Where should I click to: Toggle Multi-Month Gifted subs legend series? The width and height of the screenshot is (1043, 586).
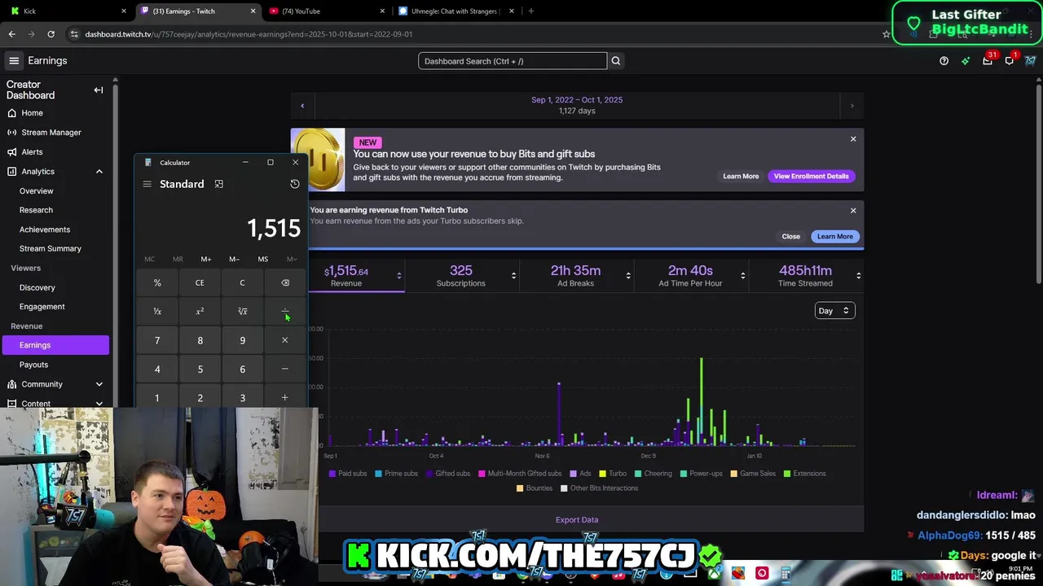coord(520,474)
